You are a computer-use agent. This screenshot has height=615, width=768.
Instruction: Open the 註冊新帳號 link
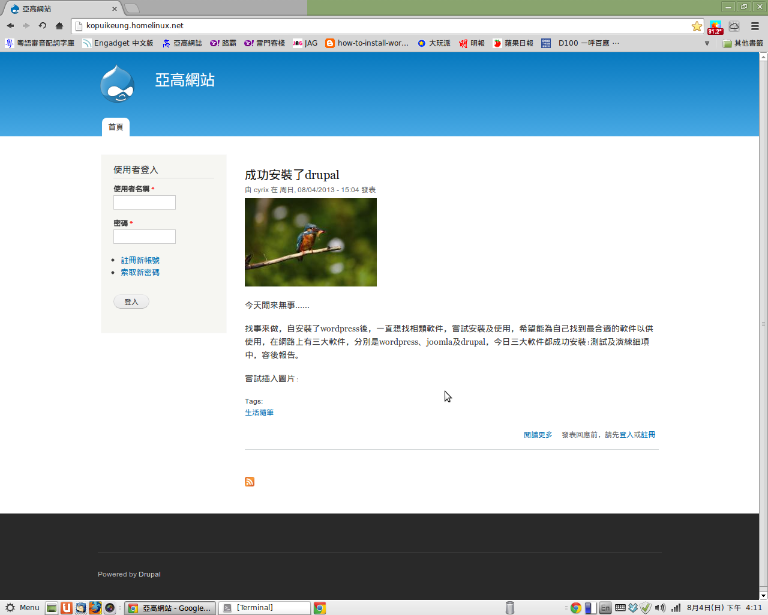pos(140,260)
